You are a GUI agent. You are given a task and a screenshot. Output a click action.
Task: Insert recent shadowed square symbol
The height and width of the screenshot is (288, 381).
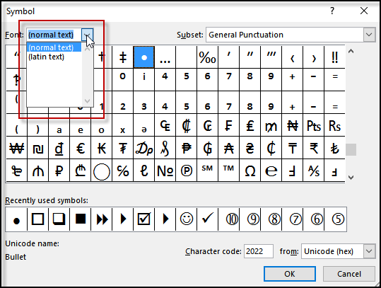tap(59, 219)
